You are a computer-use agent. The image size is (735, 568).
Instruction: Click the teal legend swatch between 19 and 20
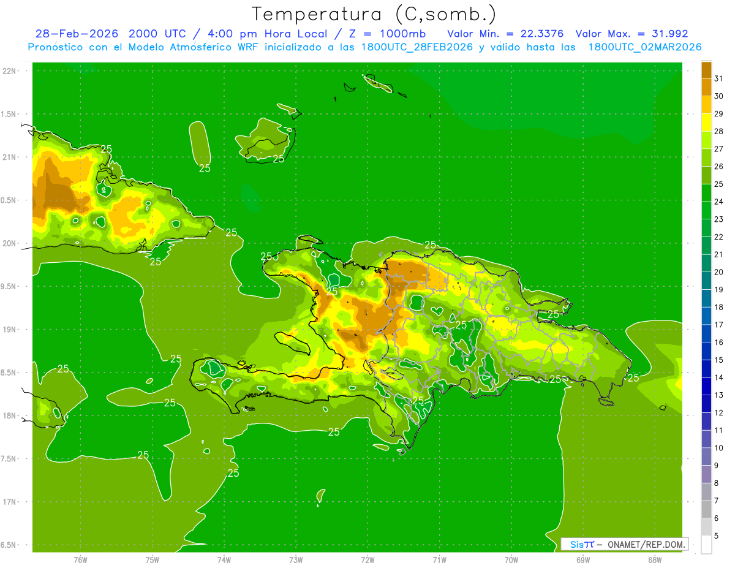[x=706, y=281]
